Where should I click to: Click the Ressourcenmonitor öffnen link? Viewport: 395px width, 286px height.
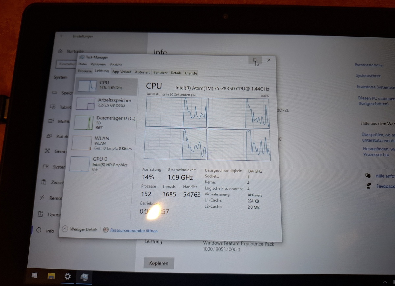pos(134,231)
